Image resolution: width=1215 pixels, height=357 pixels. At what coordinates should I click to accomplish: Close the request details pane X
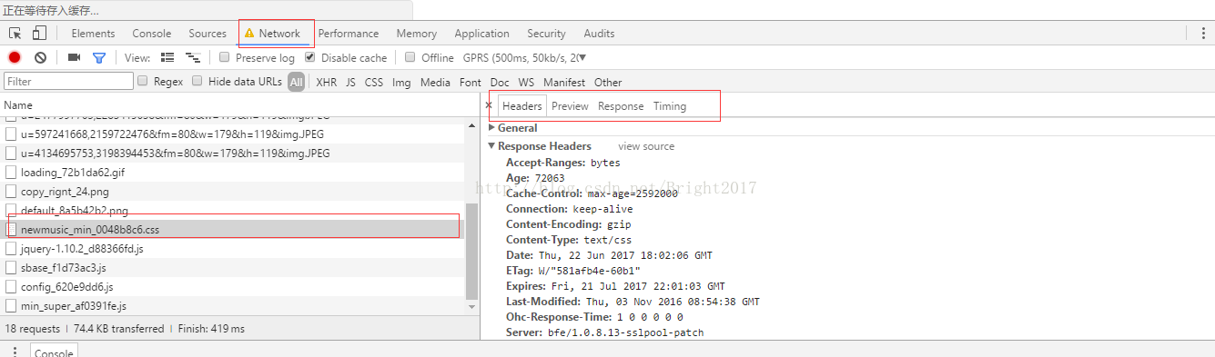click(489, 105)
